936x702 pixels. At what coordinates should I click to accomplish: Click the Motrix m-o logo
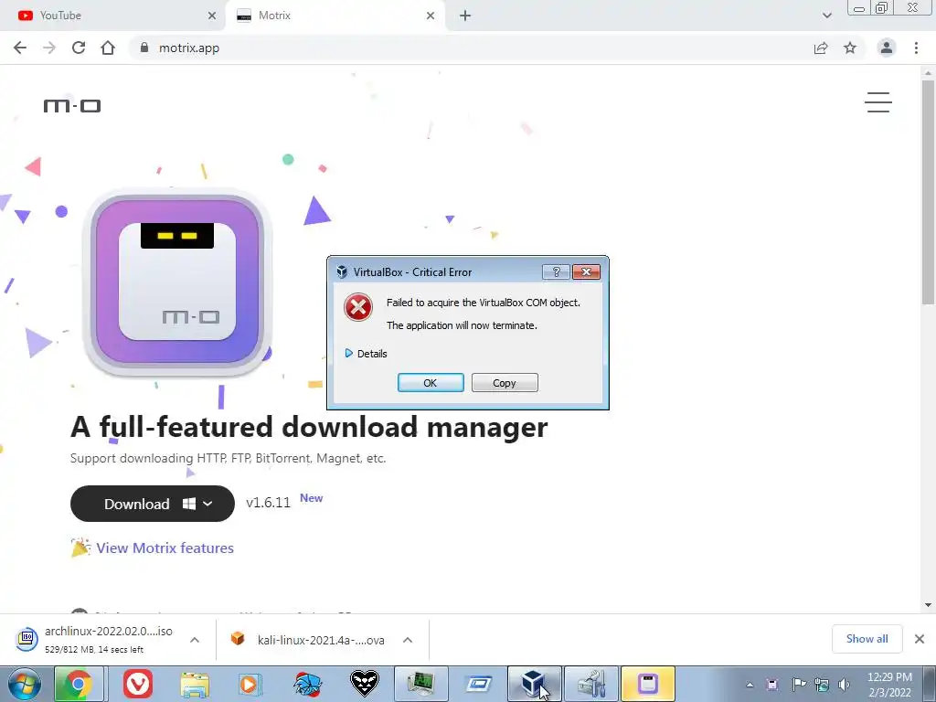pyautogui.click(x=72, y=106)
